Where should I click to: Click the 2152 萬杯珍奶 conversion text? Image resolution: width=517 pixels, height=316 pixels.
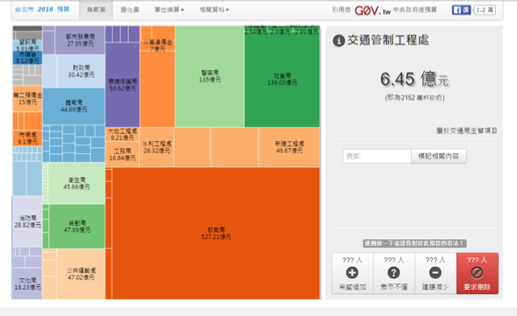414,97
